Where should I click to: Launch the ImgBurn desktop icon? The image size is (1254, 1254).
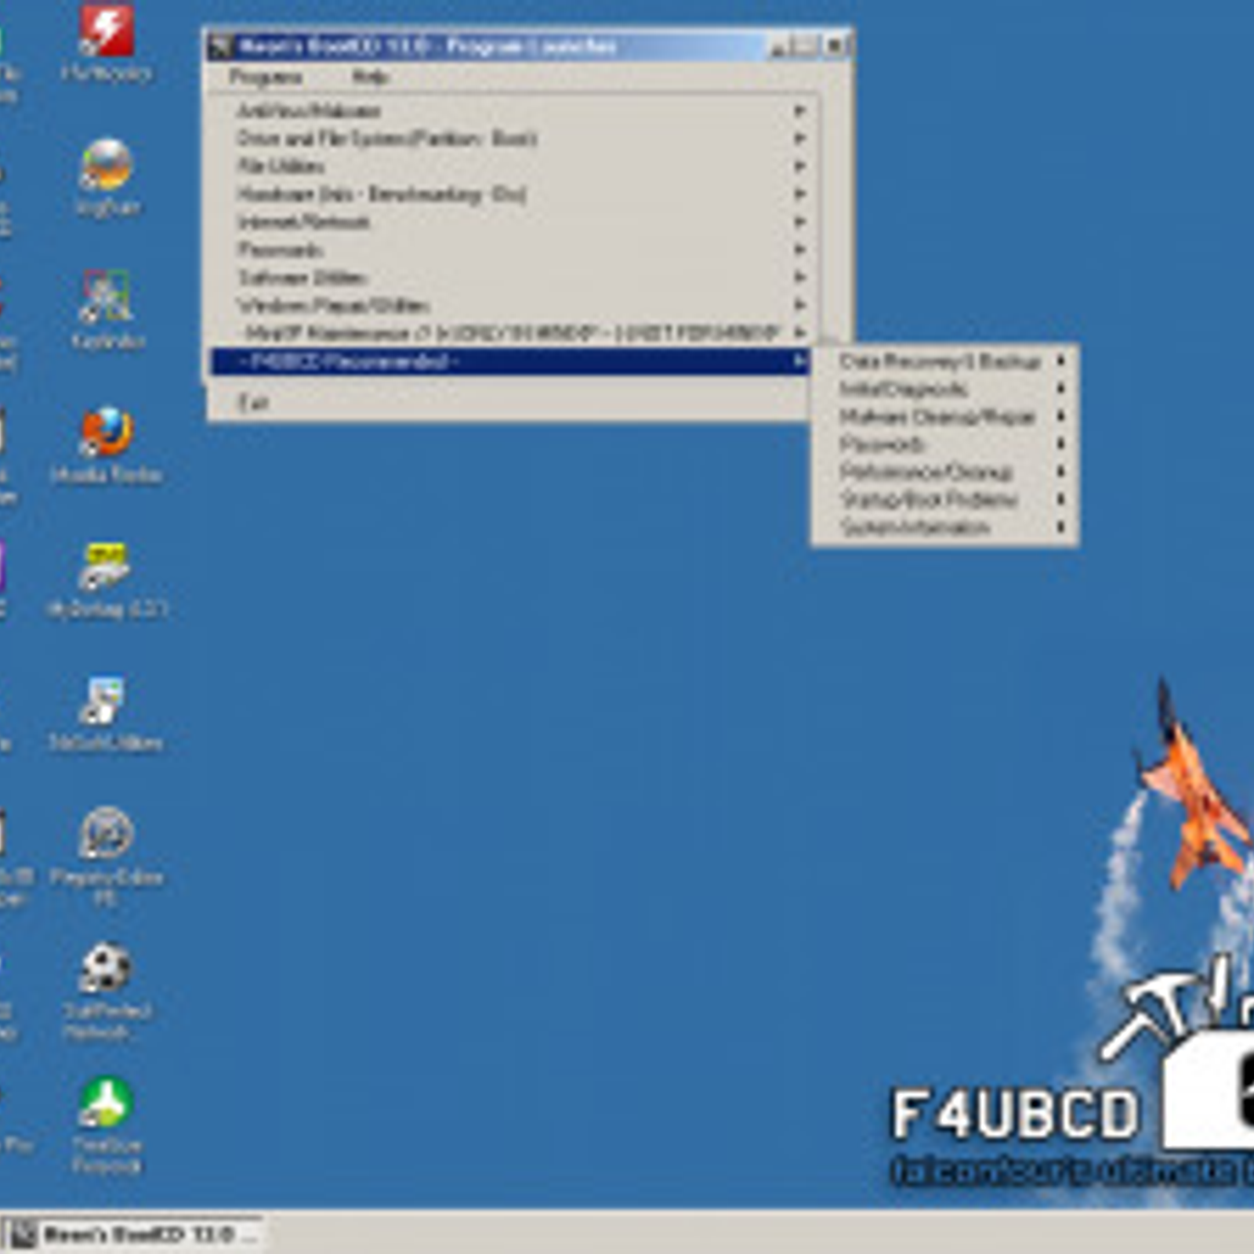(106, 165)
